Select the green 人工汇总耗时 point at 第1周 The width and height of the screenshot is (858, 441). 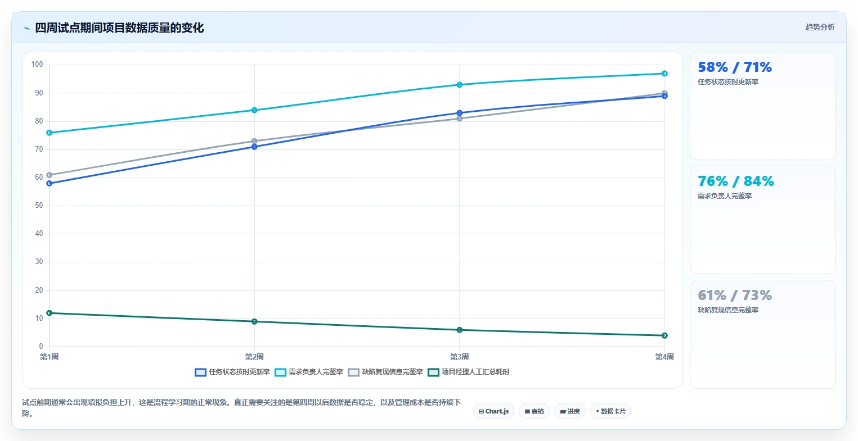(50, 313)
